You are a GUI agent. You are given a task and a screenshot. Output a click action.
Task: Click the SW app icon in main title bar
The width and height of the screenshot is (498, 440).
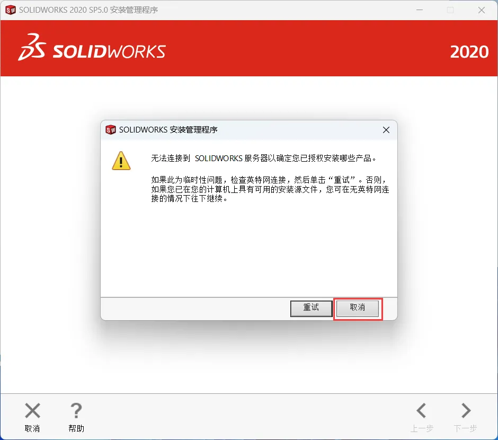11,10
